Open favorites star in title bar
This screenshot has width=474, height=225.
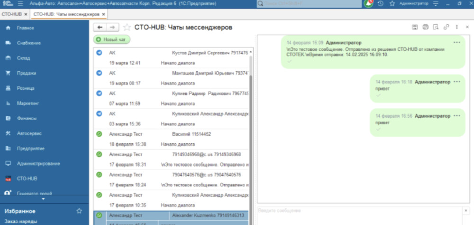click(392, 4)
